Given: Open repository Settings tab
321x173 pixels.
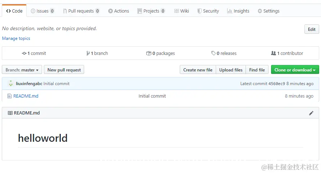Looking at the screenshot, I should click(269, 11).
